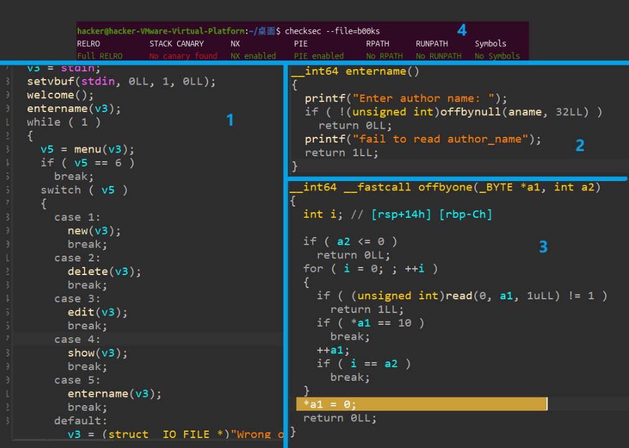Click the "case 1:" label
Image resolution: width=629 pixels, height=448 pixels.
coord(77,217)
